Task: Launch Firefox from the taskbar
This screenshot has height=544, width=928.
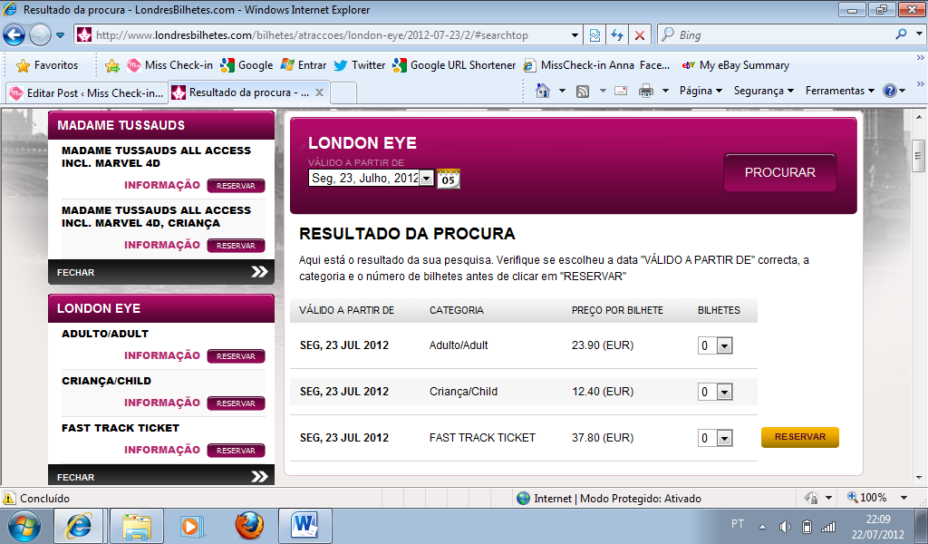Action: pyautogui.click(x=248, y=525)
